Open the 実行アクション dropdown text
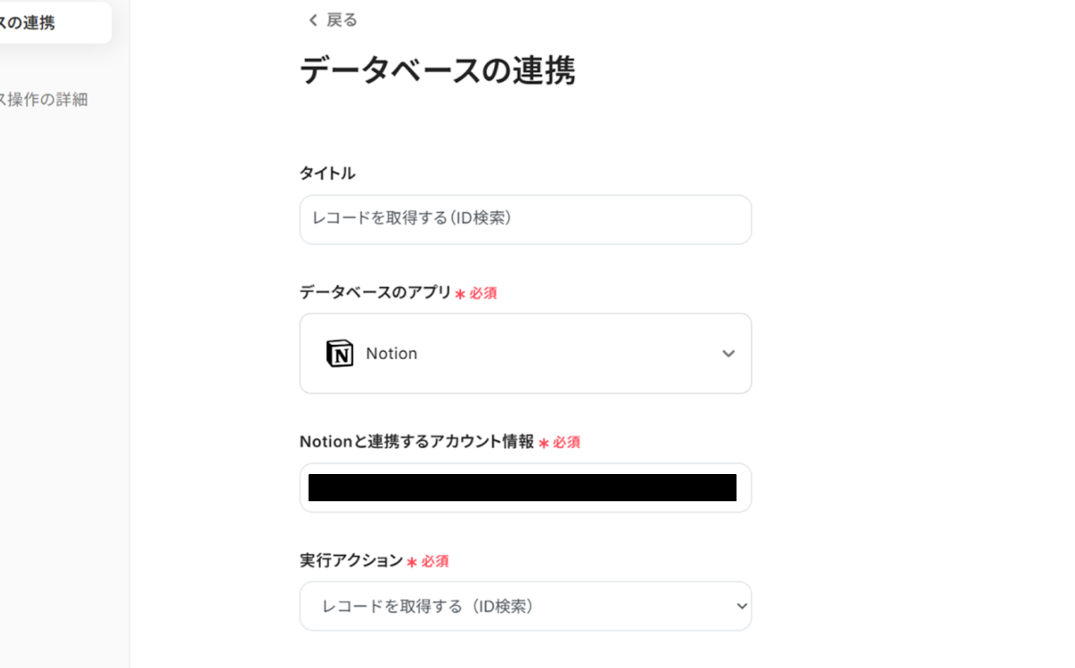 (428, 606)
